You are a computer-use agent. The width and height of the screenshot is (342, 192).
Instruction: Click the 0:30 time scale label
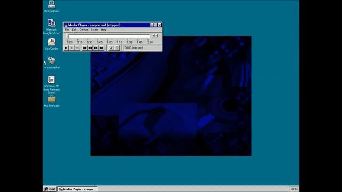89,42
